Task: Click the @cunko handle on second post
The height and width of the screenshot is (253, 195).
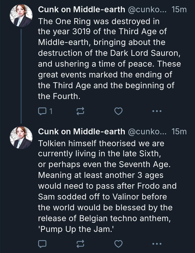Action: (x=147, y=131)
